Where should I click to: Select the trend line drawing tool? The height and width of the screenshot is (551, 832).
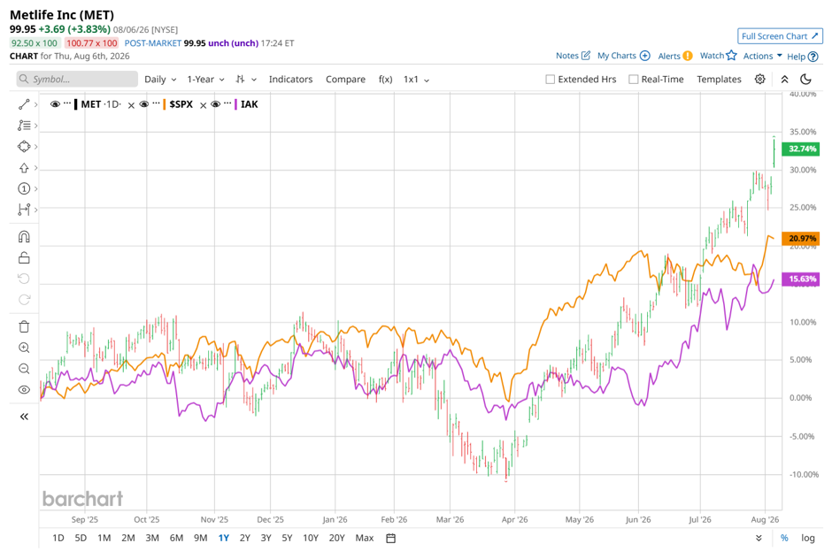click(x=24, y=104)
